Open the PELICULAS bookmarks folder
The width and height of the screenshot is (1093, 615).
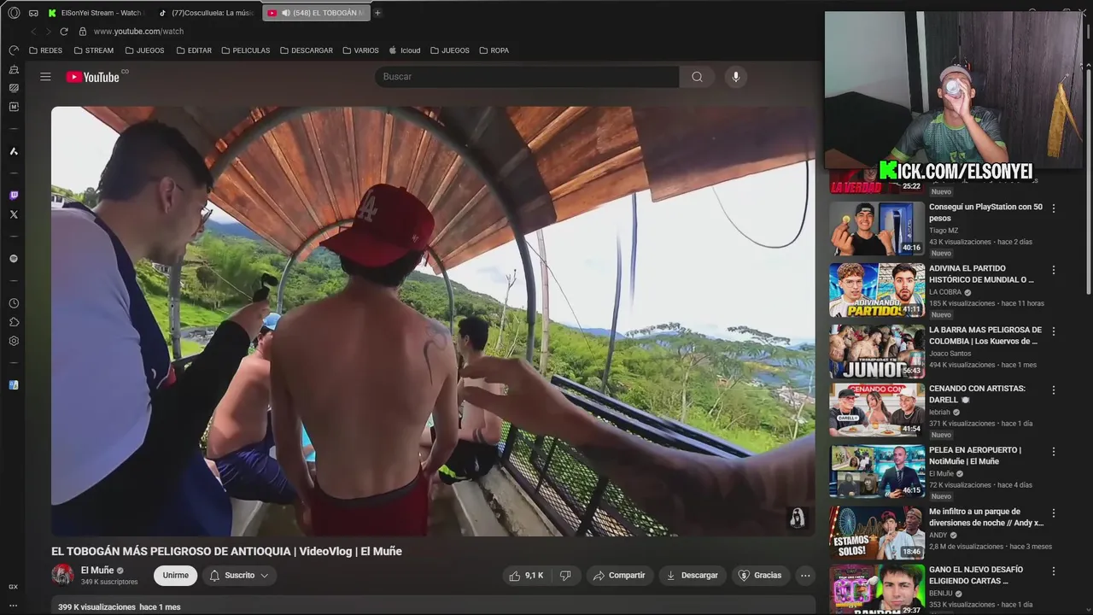[x=245, y=50]
